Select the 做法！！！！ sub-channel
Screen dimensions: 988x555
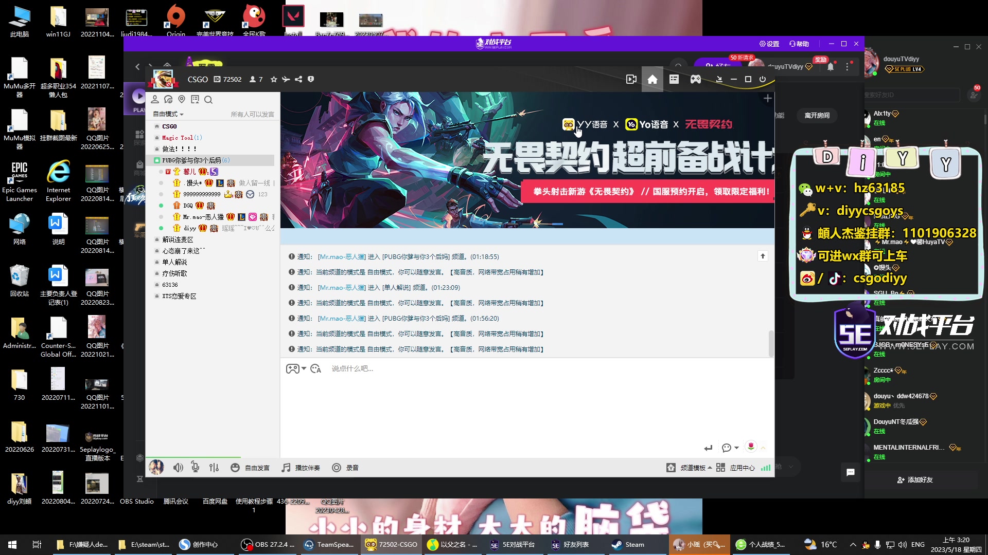pos(180,149)
